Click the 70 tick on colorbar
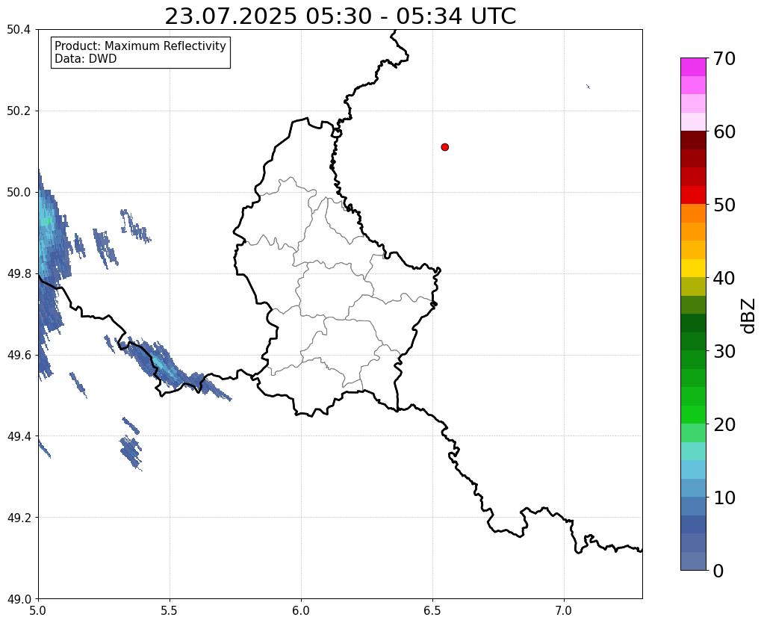This screenshot has height=623, width=764. pyautogui.click(x=724, y=58)
